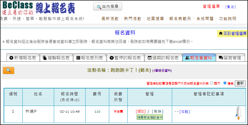Click the 活動名稱 跑跑跑卡丁 title text
This screenshot has width=248, height=125.
[119, 70]
